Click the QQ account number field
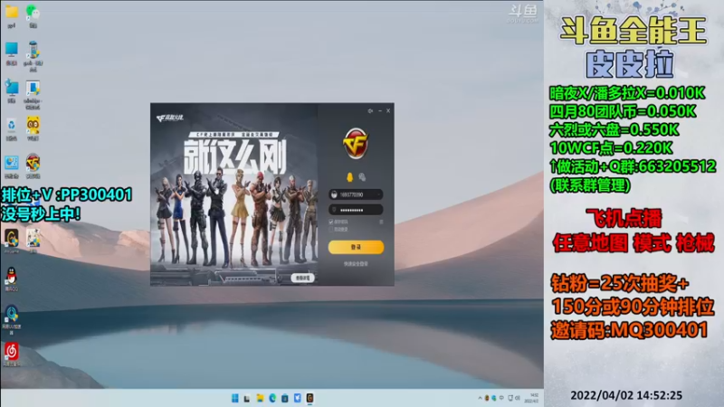 pos(356,194)
